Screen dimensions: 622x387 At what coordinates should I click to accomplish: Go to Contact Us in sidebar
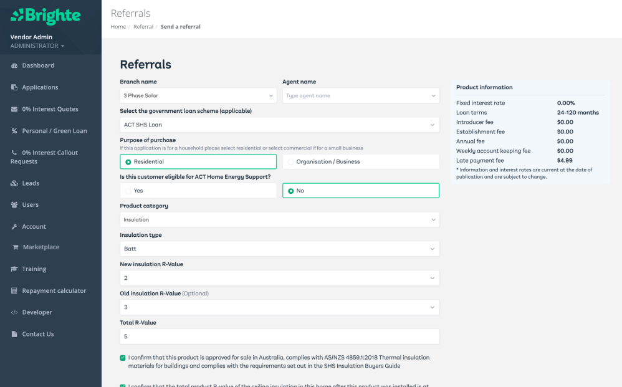[37, 334]
